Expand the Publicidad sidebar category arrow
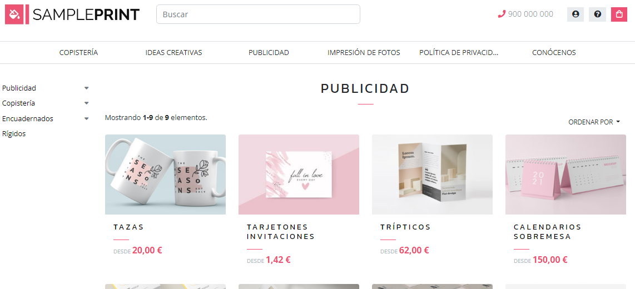This screenshot has width=635, height=289. coord(86,88)
